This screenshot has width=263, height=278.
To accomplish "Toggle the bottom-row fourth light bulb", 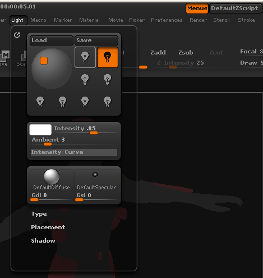I will coord(108,102).
